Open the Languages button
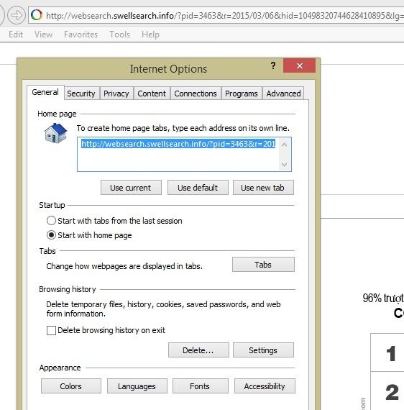 pyautogui.click(x=137, y=386)
